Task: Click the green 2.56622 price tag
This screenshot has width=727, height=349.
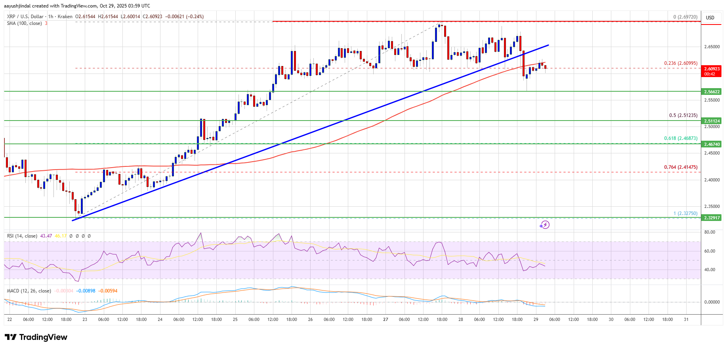Action: tap(712, 92)
